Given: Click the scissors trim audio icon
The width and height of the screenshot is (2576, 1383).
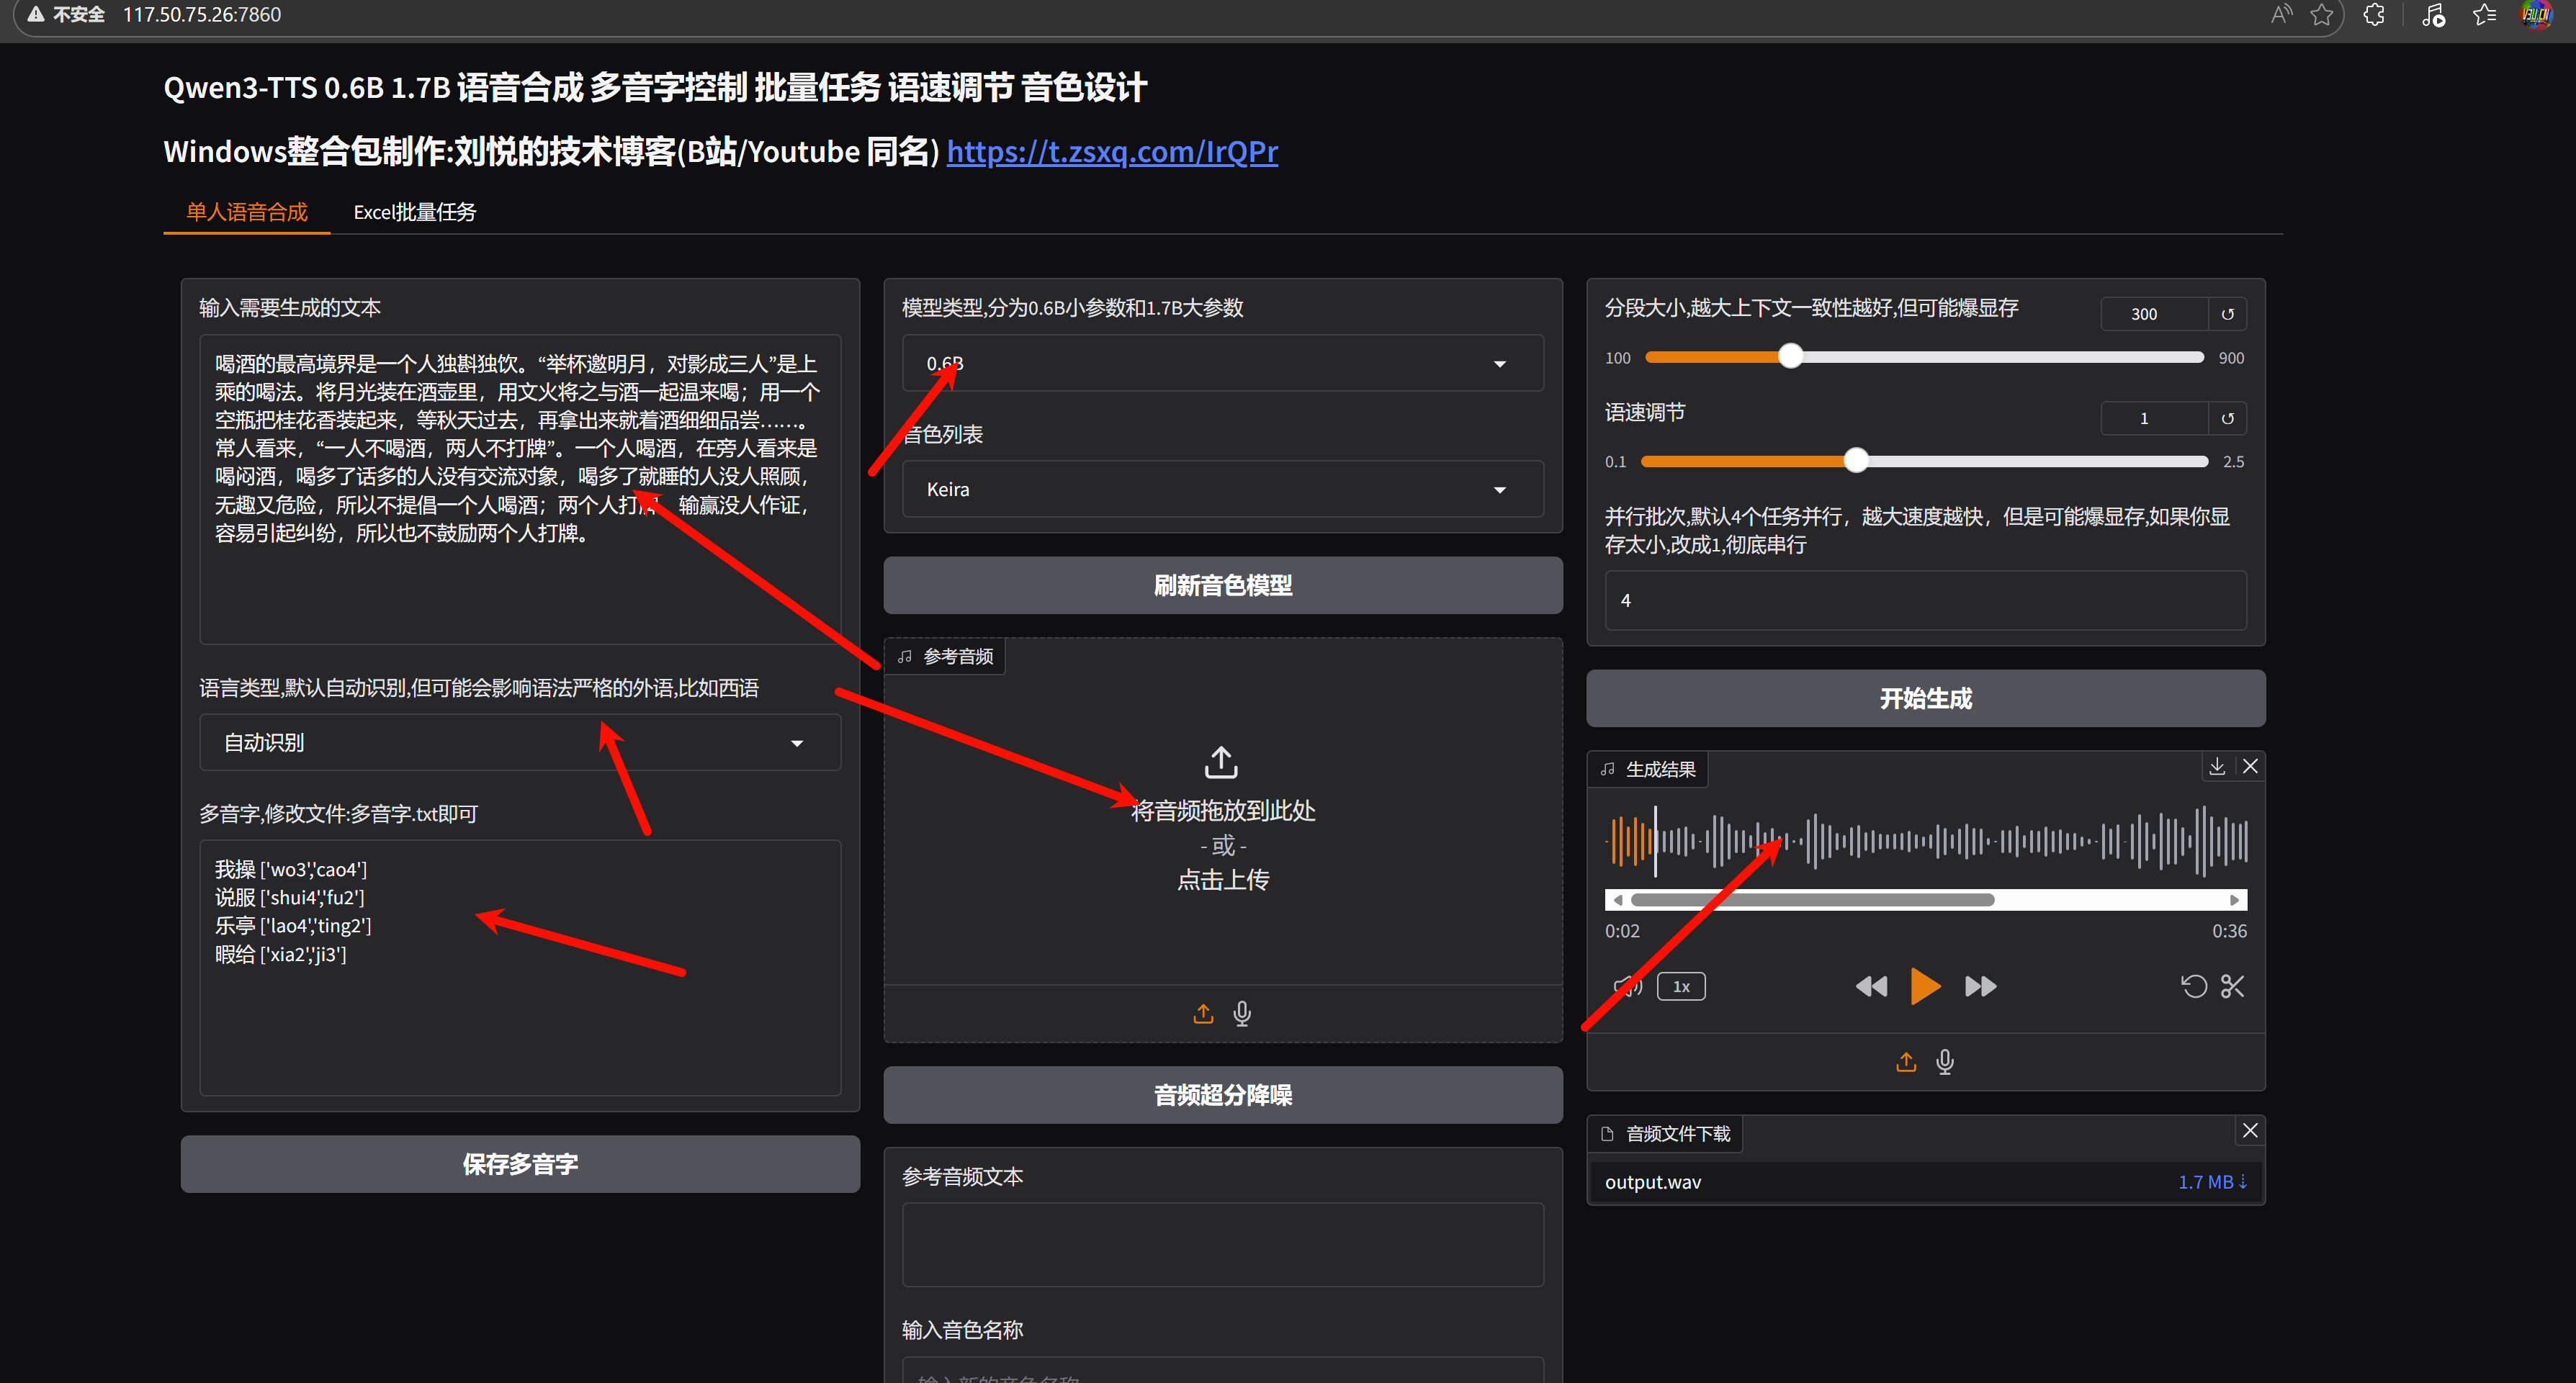Looking at the screenshot, I should click(2232, 986).
